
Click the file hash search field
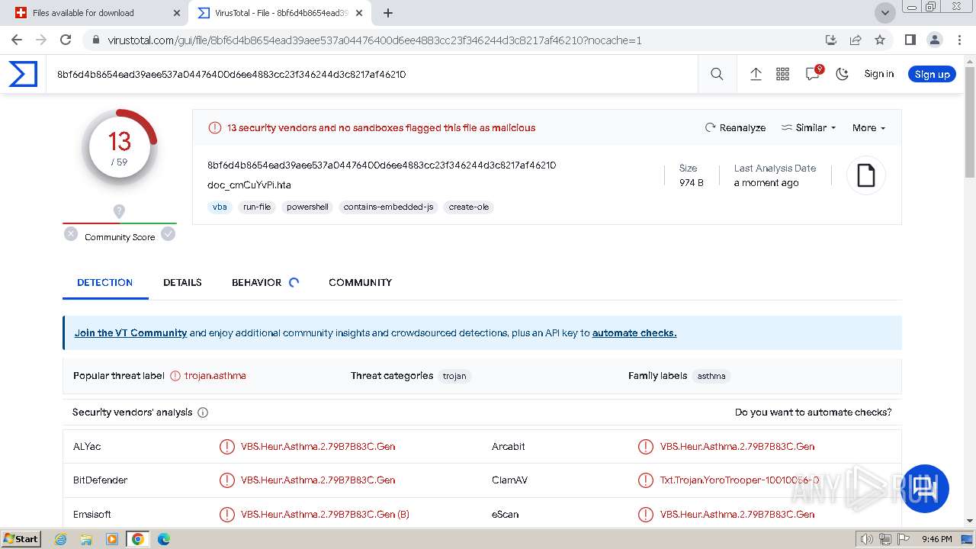coord(372,74)
